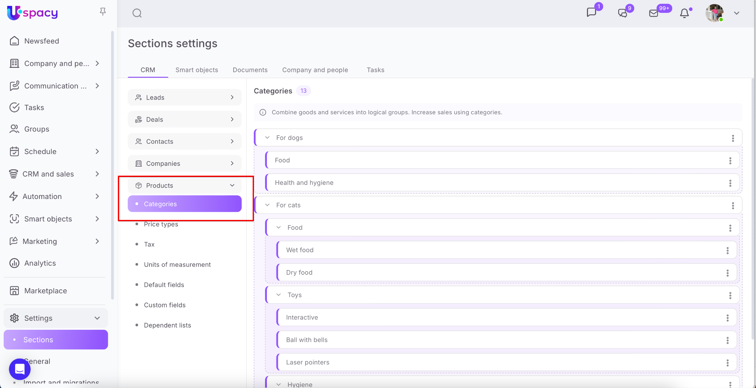Open the intercom chat bubble widget

(x=20, y=369)
